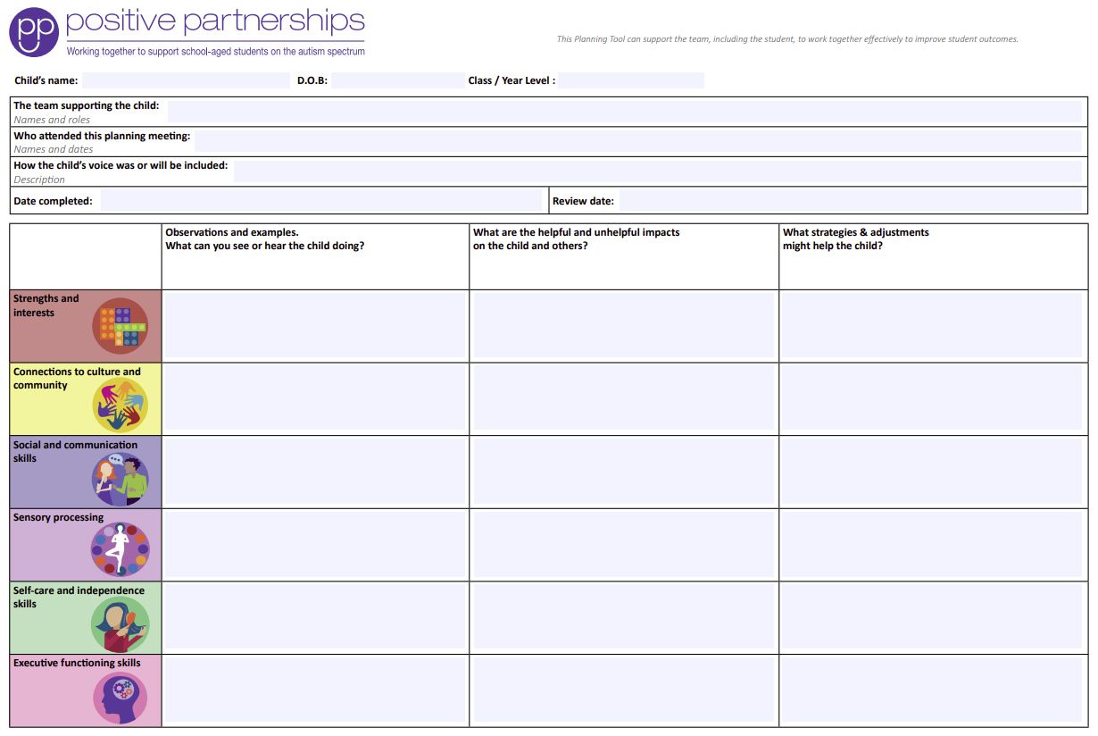Viewport: 1098px width, 736px height.
Task: Click the 'Review date:' label
Action: pos(583,201)
